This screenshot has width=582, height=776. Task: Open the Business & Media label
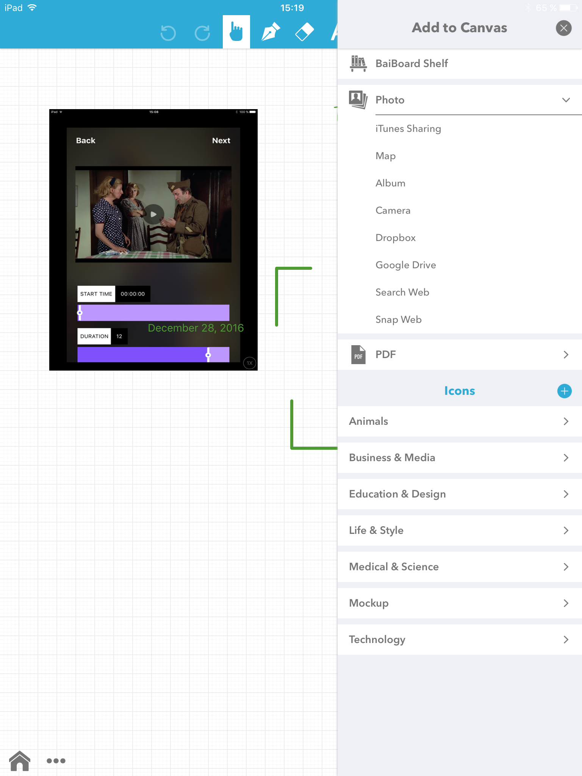392,458
